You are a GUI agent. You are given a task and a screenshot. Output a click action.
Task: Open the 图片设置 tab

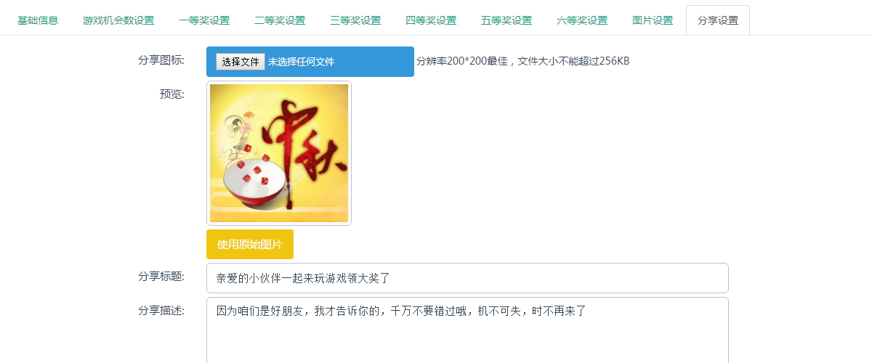[653, 20]
